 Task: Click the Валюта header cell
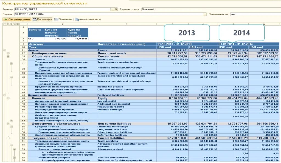tap(36, 33)
